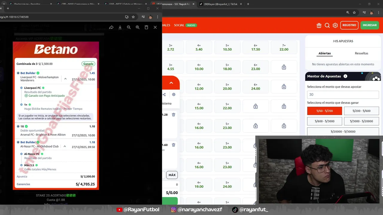Zoom out the bet slip image

pyautogui.click(x=129, y=27)
